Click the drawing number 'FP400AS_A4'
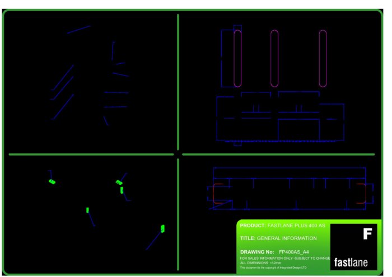Screen dimensions: 392x277 click(294, 252)
